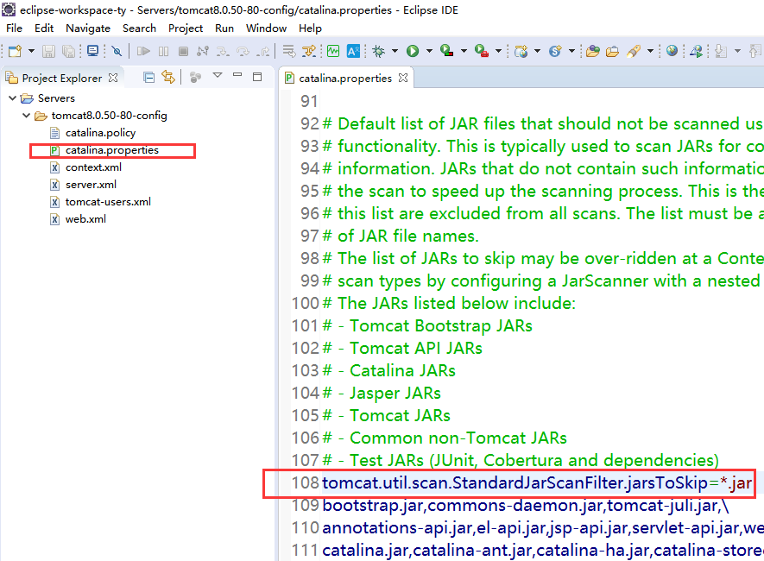Open the Coverage dropdown arrow

(464, 51)
